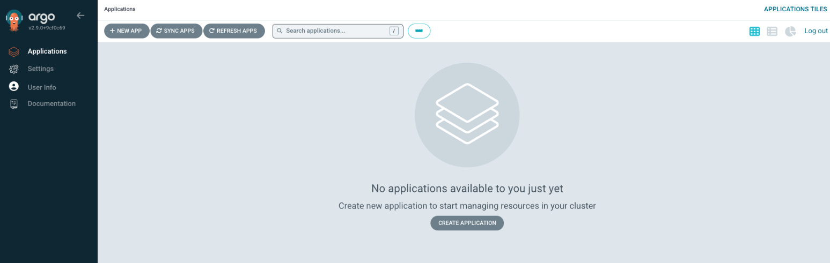
Task: Collapse the sidebar with the left arrow
Action: click(x=80, y=16)
